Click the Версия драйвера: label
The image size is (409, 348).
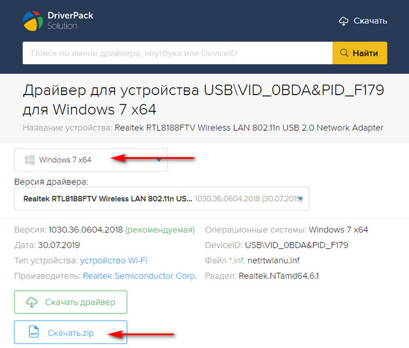tap(51, 182)
